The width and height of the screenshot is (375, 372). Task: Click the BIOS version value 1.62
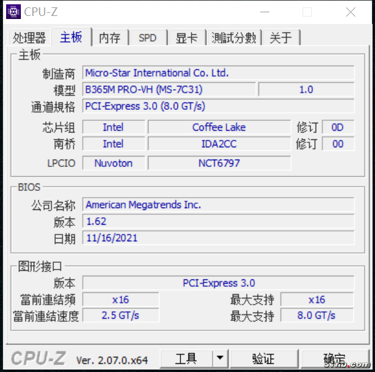(x=218, y=221)
